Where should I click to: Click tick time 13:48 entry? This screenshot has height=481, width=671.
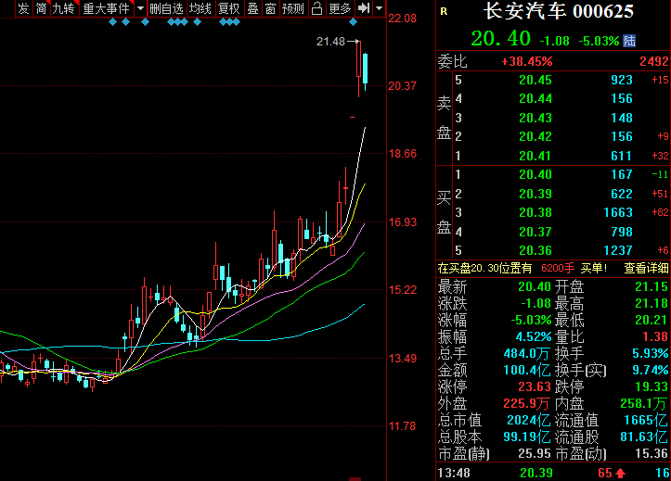tap(454, 473)
